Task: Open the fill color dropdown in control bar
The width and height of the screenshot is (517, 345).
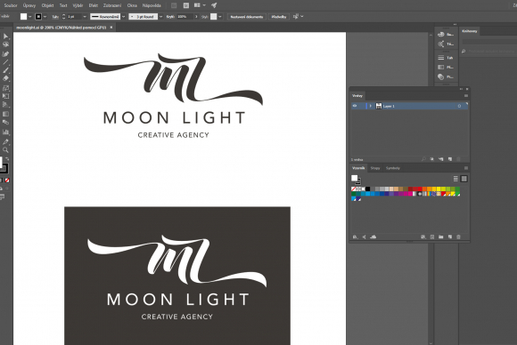Action: pyautogui.click(x=30, y=16)
